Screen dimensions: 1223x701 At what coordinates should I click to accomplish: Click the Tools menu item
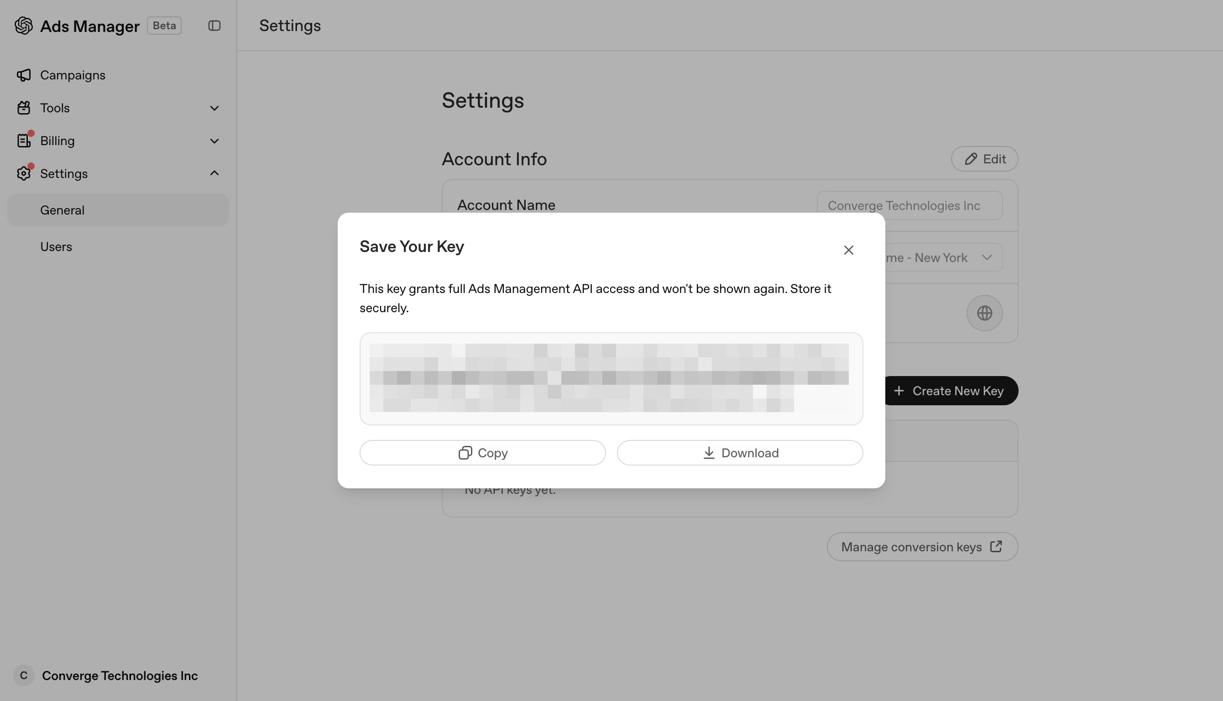(x=118, y=108)
